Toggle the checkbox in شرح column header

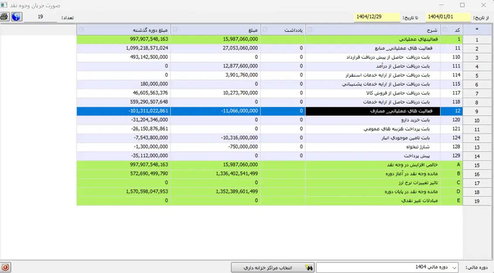pos(310,30)
